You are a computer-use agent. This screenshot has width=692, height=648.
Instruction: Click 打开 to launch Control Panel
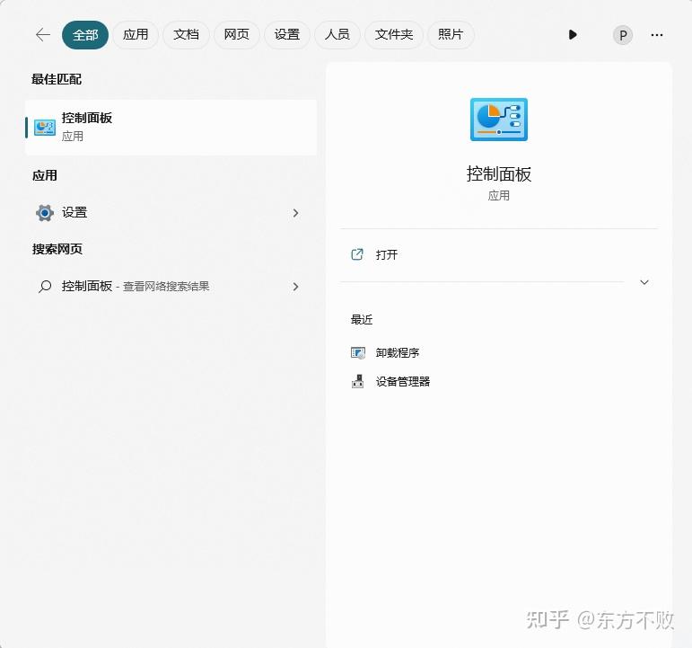387,255
